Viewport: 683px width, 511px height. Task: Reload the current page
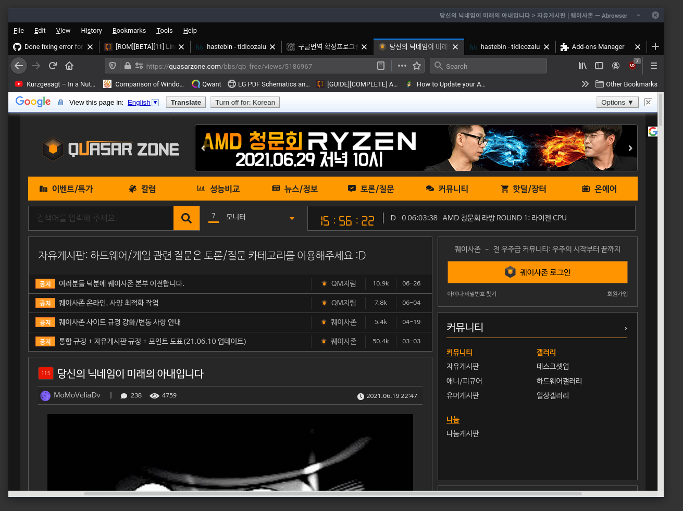coord(53,66)
